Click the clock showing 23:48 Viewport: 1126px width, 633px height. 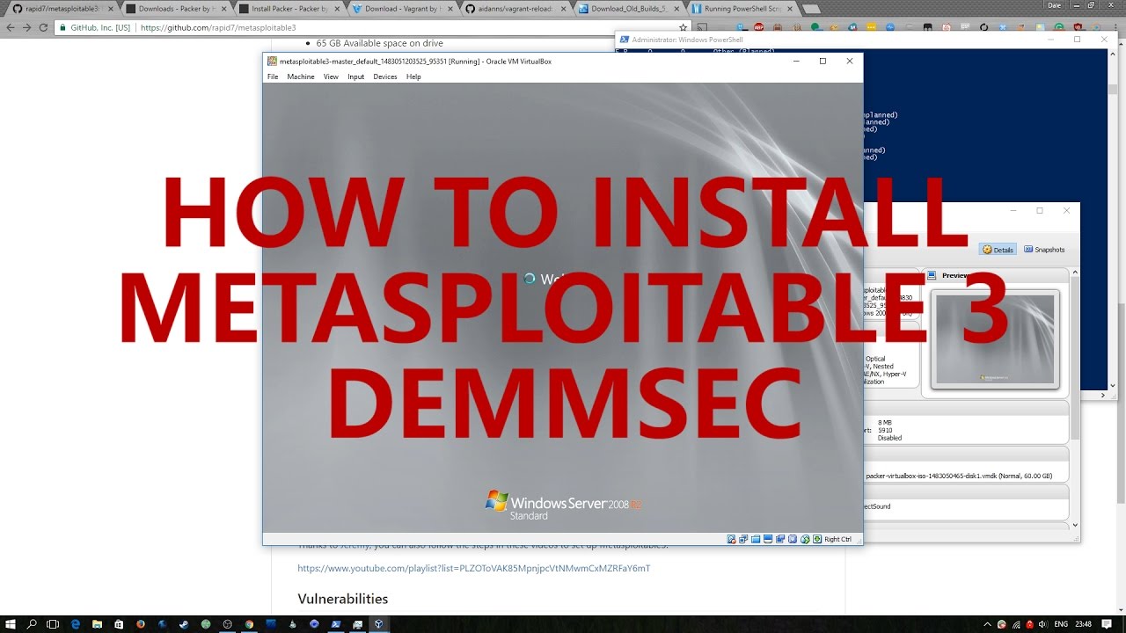(1085, 624)
